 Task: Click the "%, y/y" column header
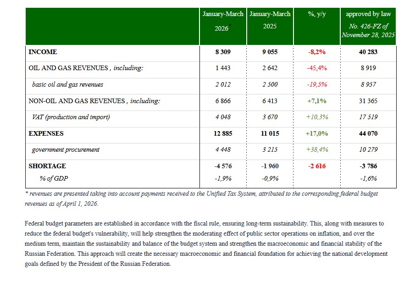point(317,14)
